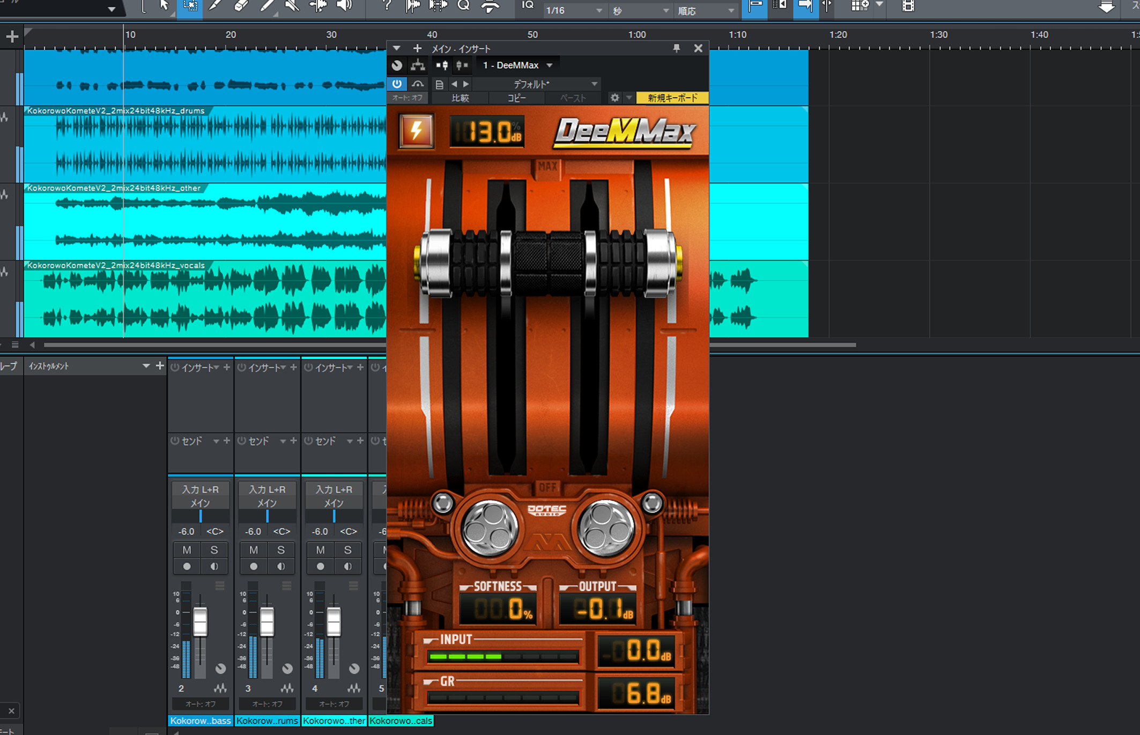Screen dimensions: 1140x735
Task: Click オート: オフ automation button in plugin
Action: (x=408, y=98)
